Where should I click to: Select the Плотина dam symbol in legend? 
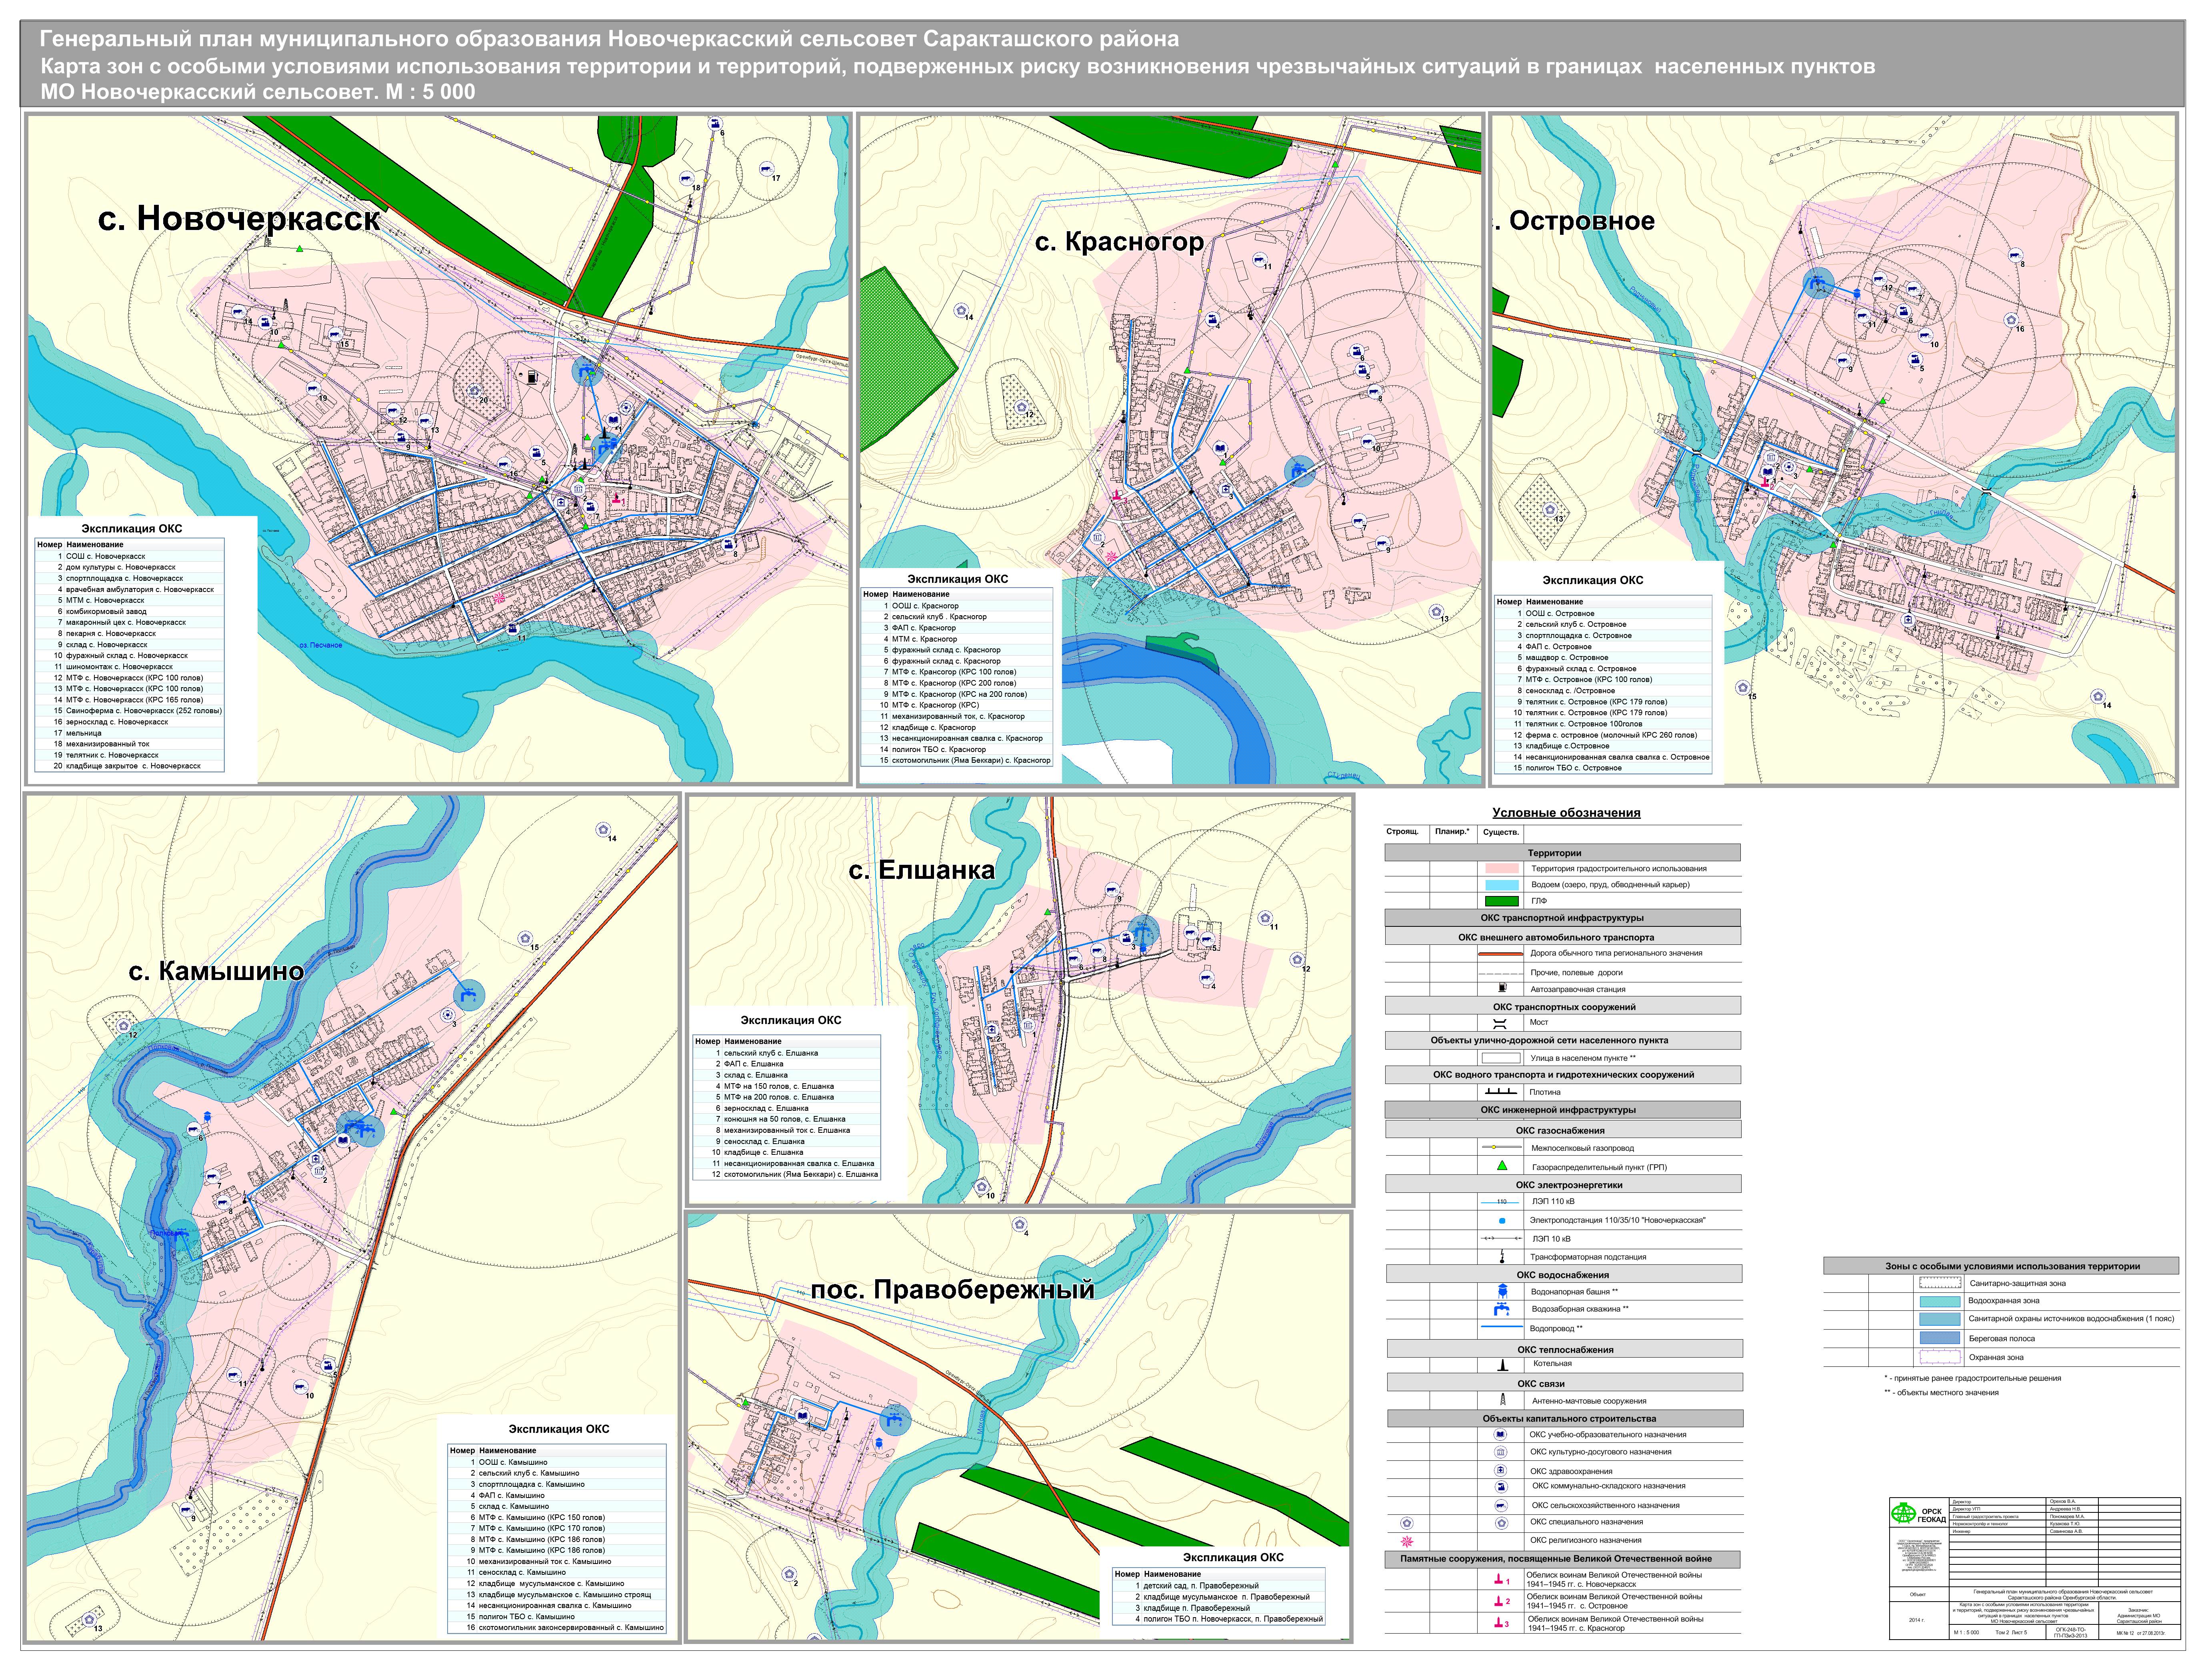1501,1092
